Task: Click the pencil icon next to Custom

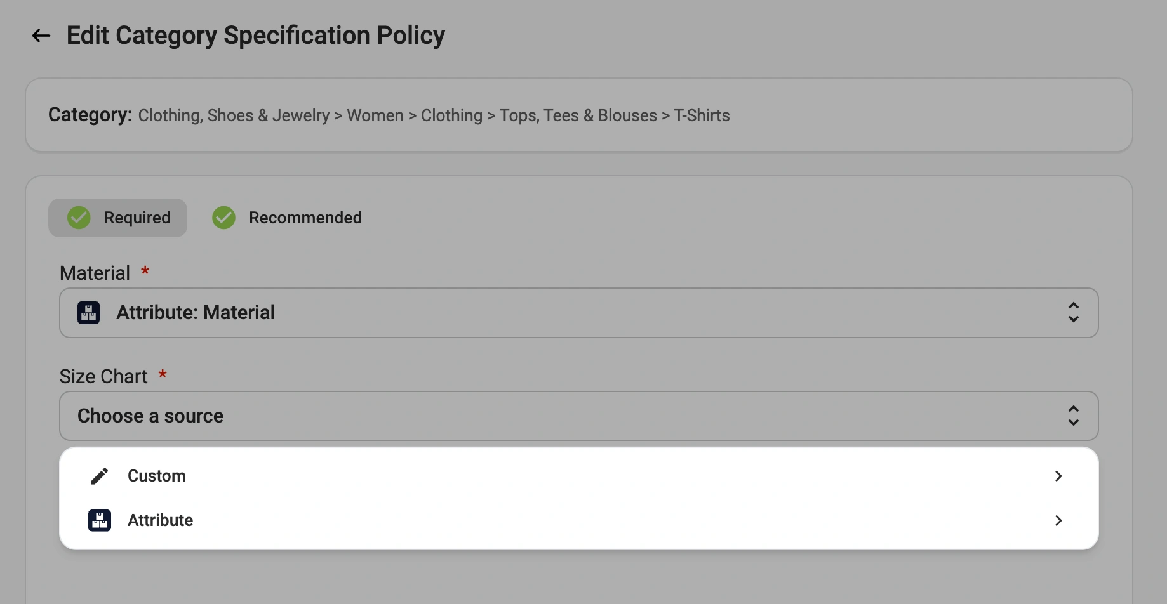Action: click(100, 476)
